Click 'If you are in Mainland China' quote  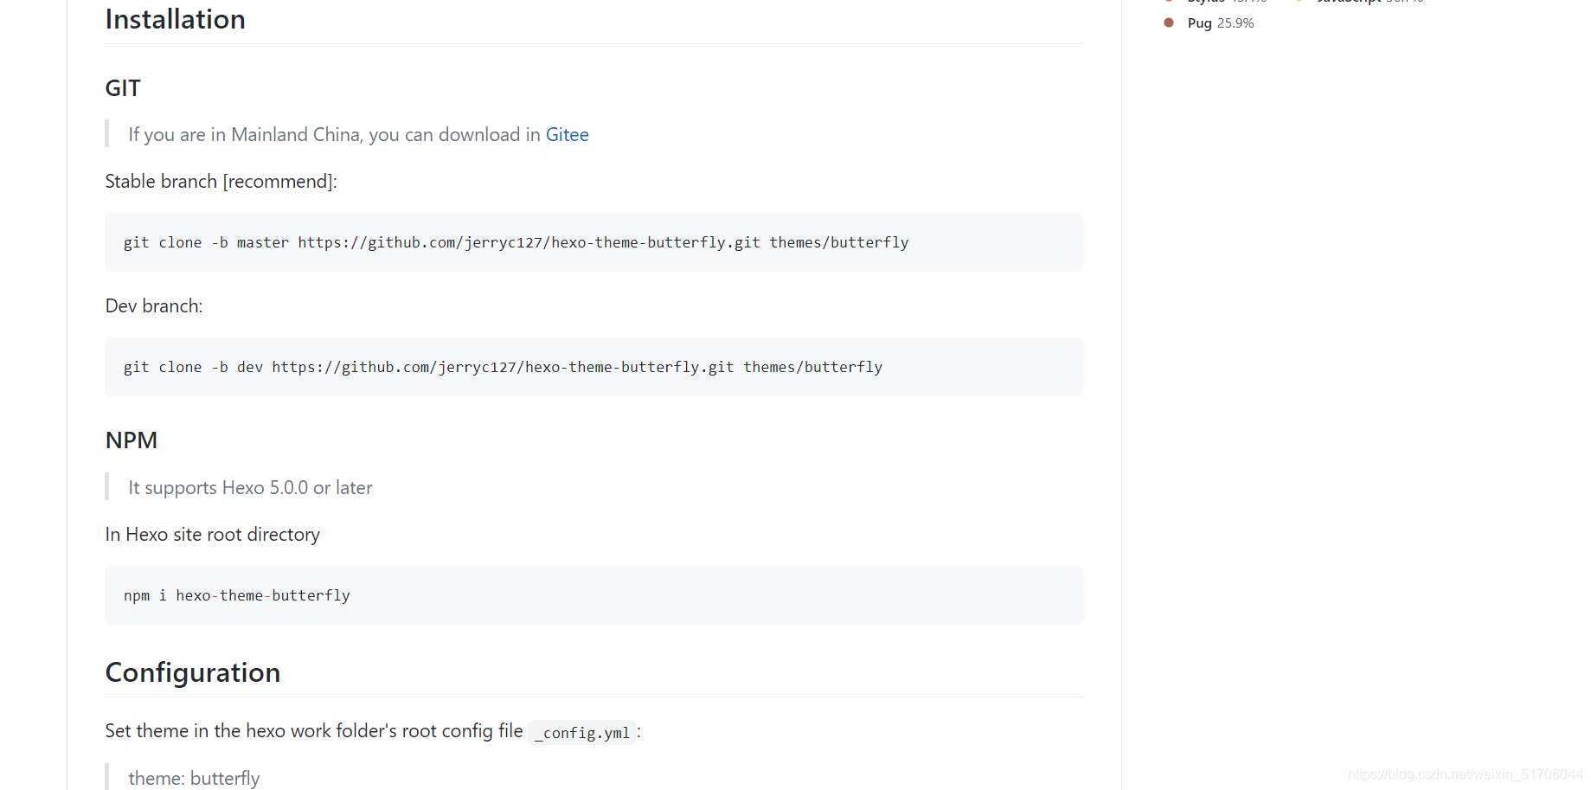pyautogui.click(x=358, y=135)
